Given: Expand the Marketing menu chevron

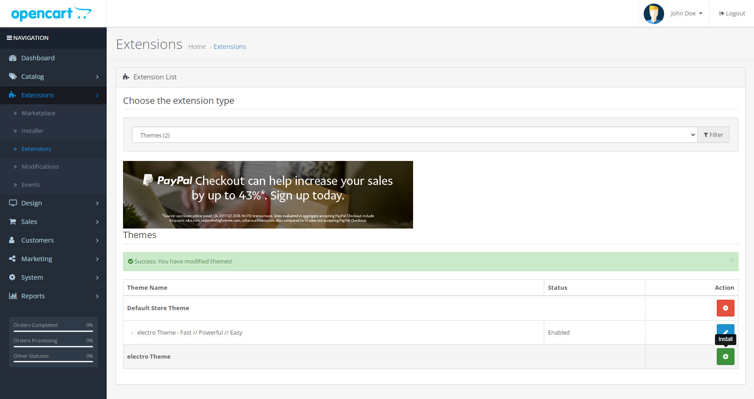Looking at the screenshot, I should (x=97, y=259).
